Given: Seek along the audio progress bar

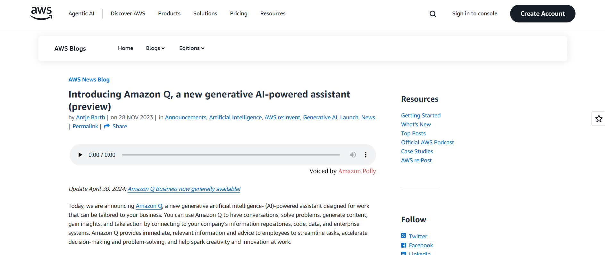Looking at the screenshot, I should [231, 155].
